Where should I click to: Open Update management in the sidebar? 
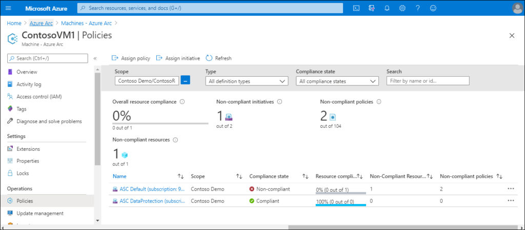[39, 213]
